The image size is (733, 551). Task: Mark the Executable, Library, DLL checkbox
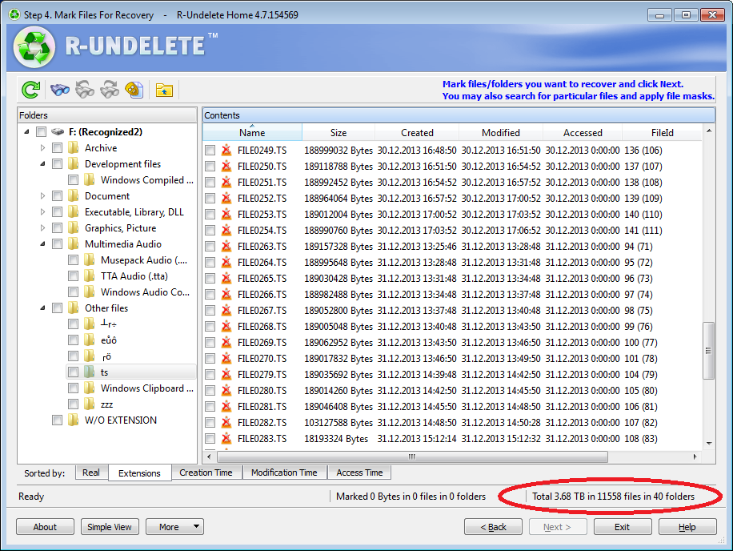tap(57, 212)
